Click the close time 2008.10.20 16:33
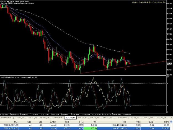Image resolution: width=173 pixels, height=130 pixels. [120, 128]
